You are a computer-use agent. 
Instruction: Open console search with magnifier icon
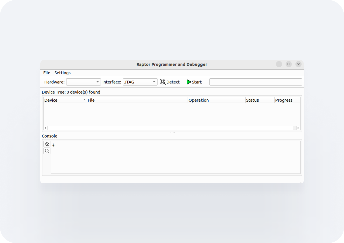click(x=47, y=151)
